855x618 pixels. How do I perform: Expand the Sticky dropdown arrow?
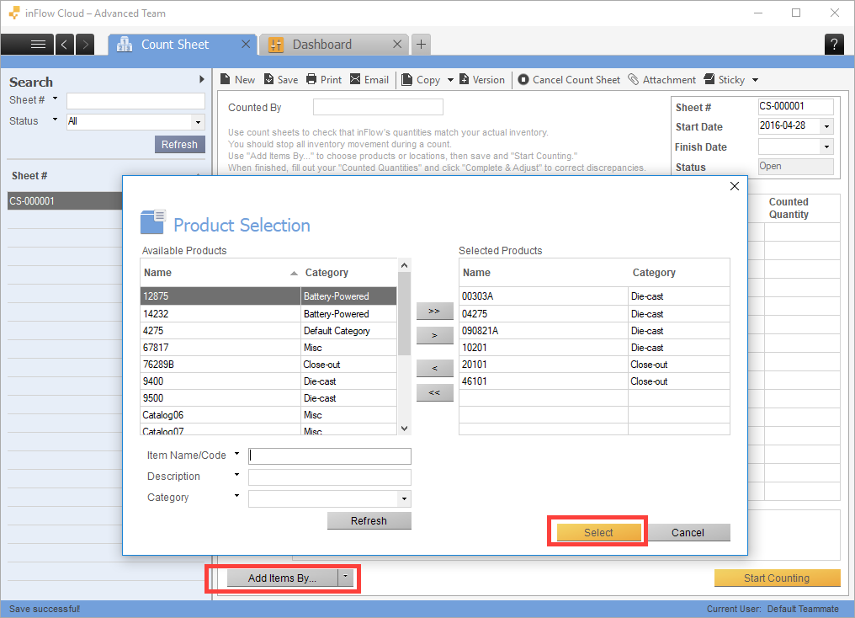click(755, 80)
